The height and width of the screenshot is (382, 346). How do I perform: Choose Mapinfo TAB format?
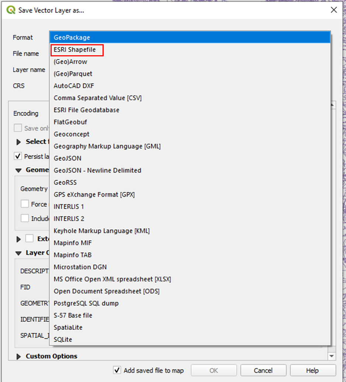click(190, 255)
